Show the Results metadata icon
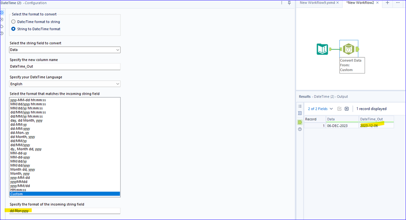Image resolution: width=406 pixels, height=220 pixels. click(x=300, y=113)
